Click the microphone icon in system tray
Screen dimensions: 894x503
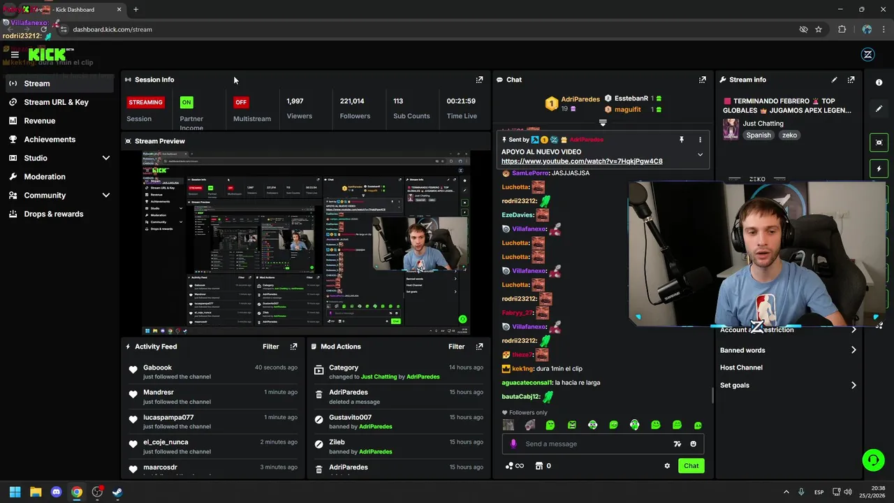pyautogui.click(x=801, y=493)
